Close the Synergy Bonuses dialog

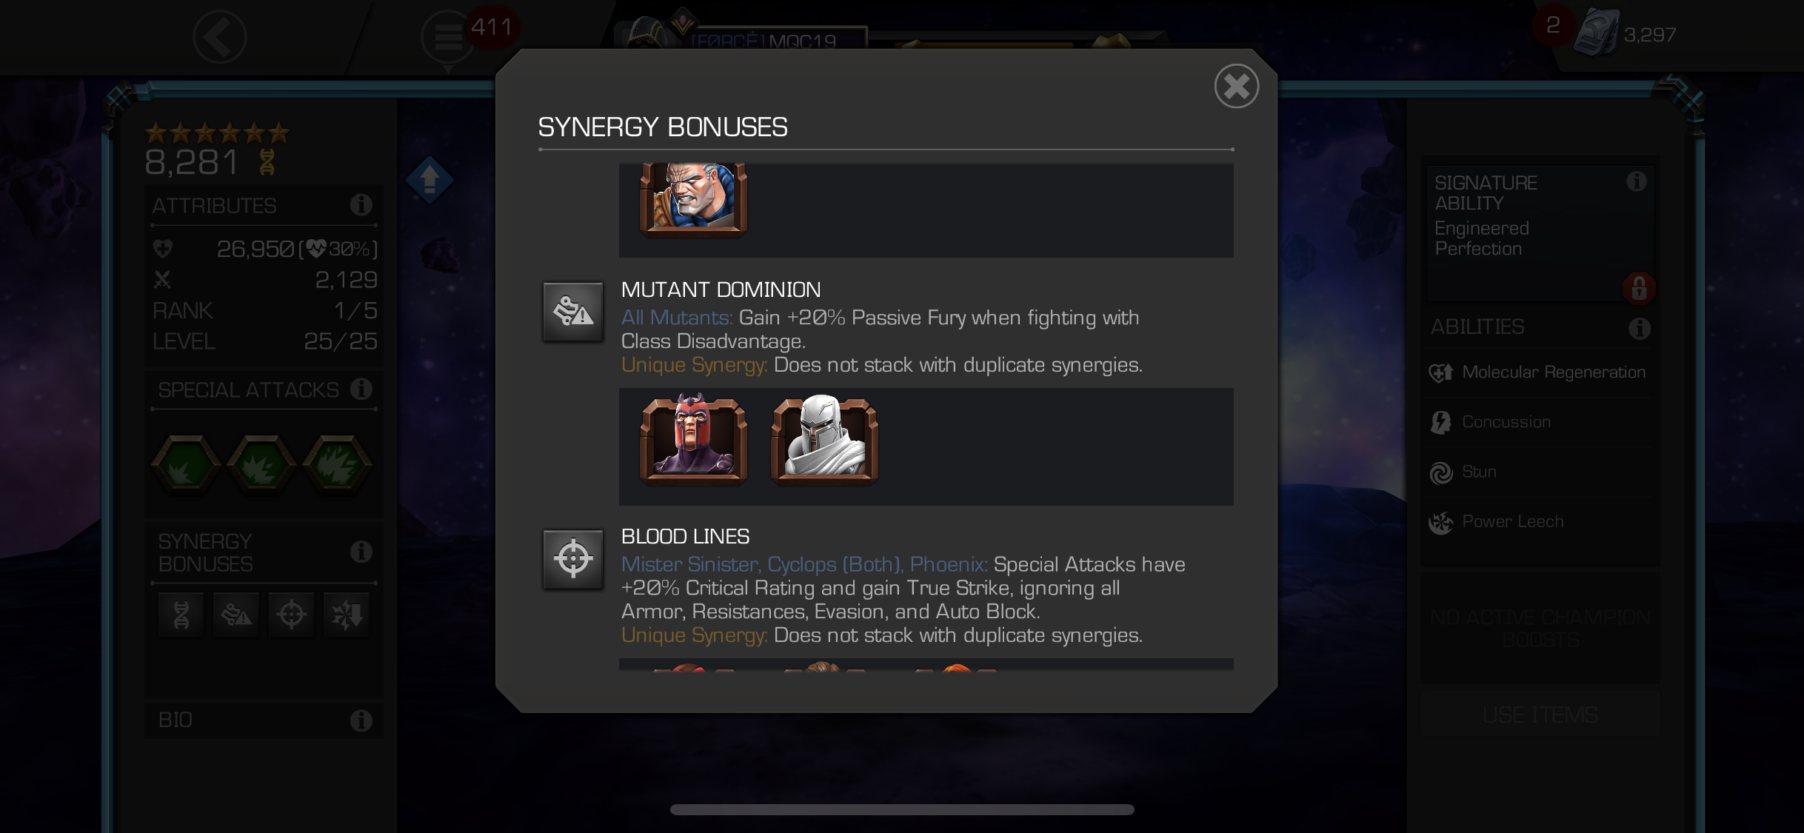coord(1236,86)
